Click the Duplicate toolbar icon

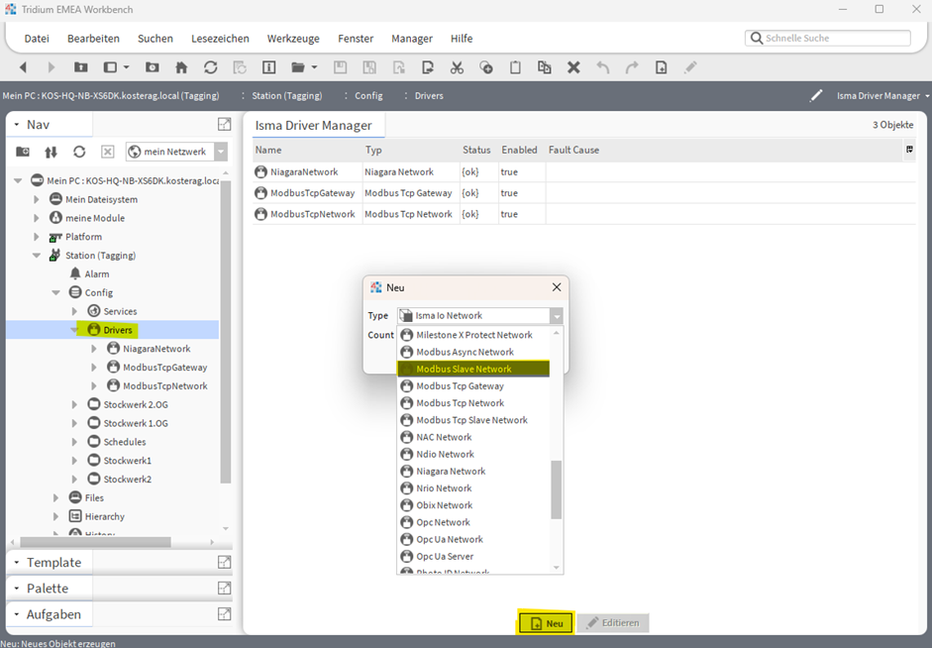coord(544,67)
